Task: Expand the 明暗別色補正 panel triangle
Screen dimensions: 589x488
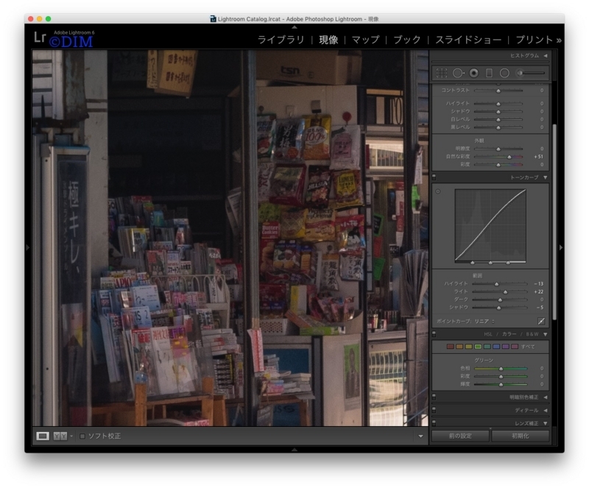Action: coord(546,397)
